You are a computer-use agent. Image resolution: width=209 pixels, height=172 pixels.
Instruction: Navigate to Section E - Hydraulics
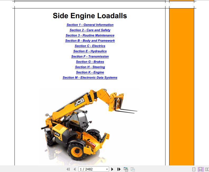click(x=90, y=51)
